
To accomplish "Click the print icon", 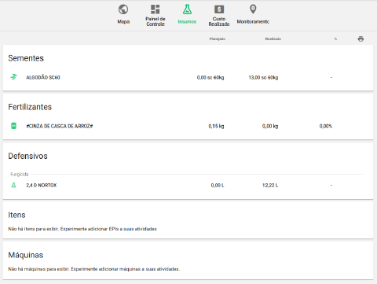I will coord(361,39).
